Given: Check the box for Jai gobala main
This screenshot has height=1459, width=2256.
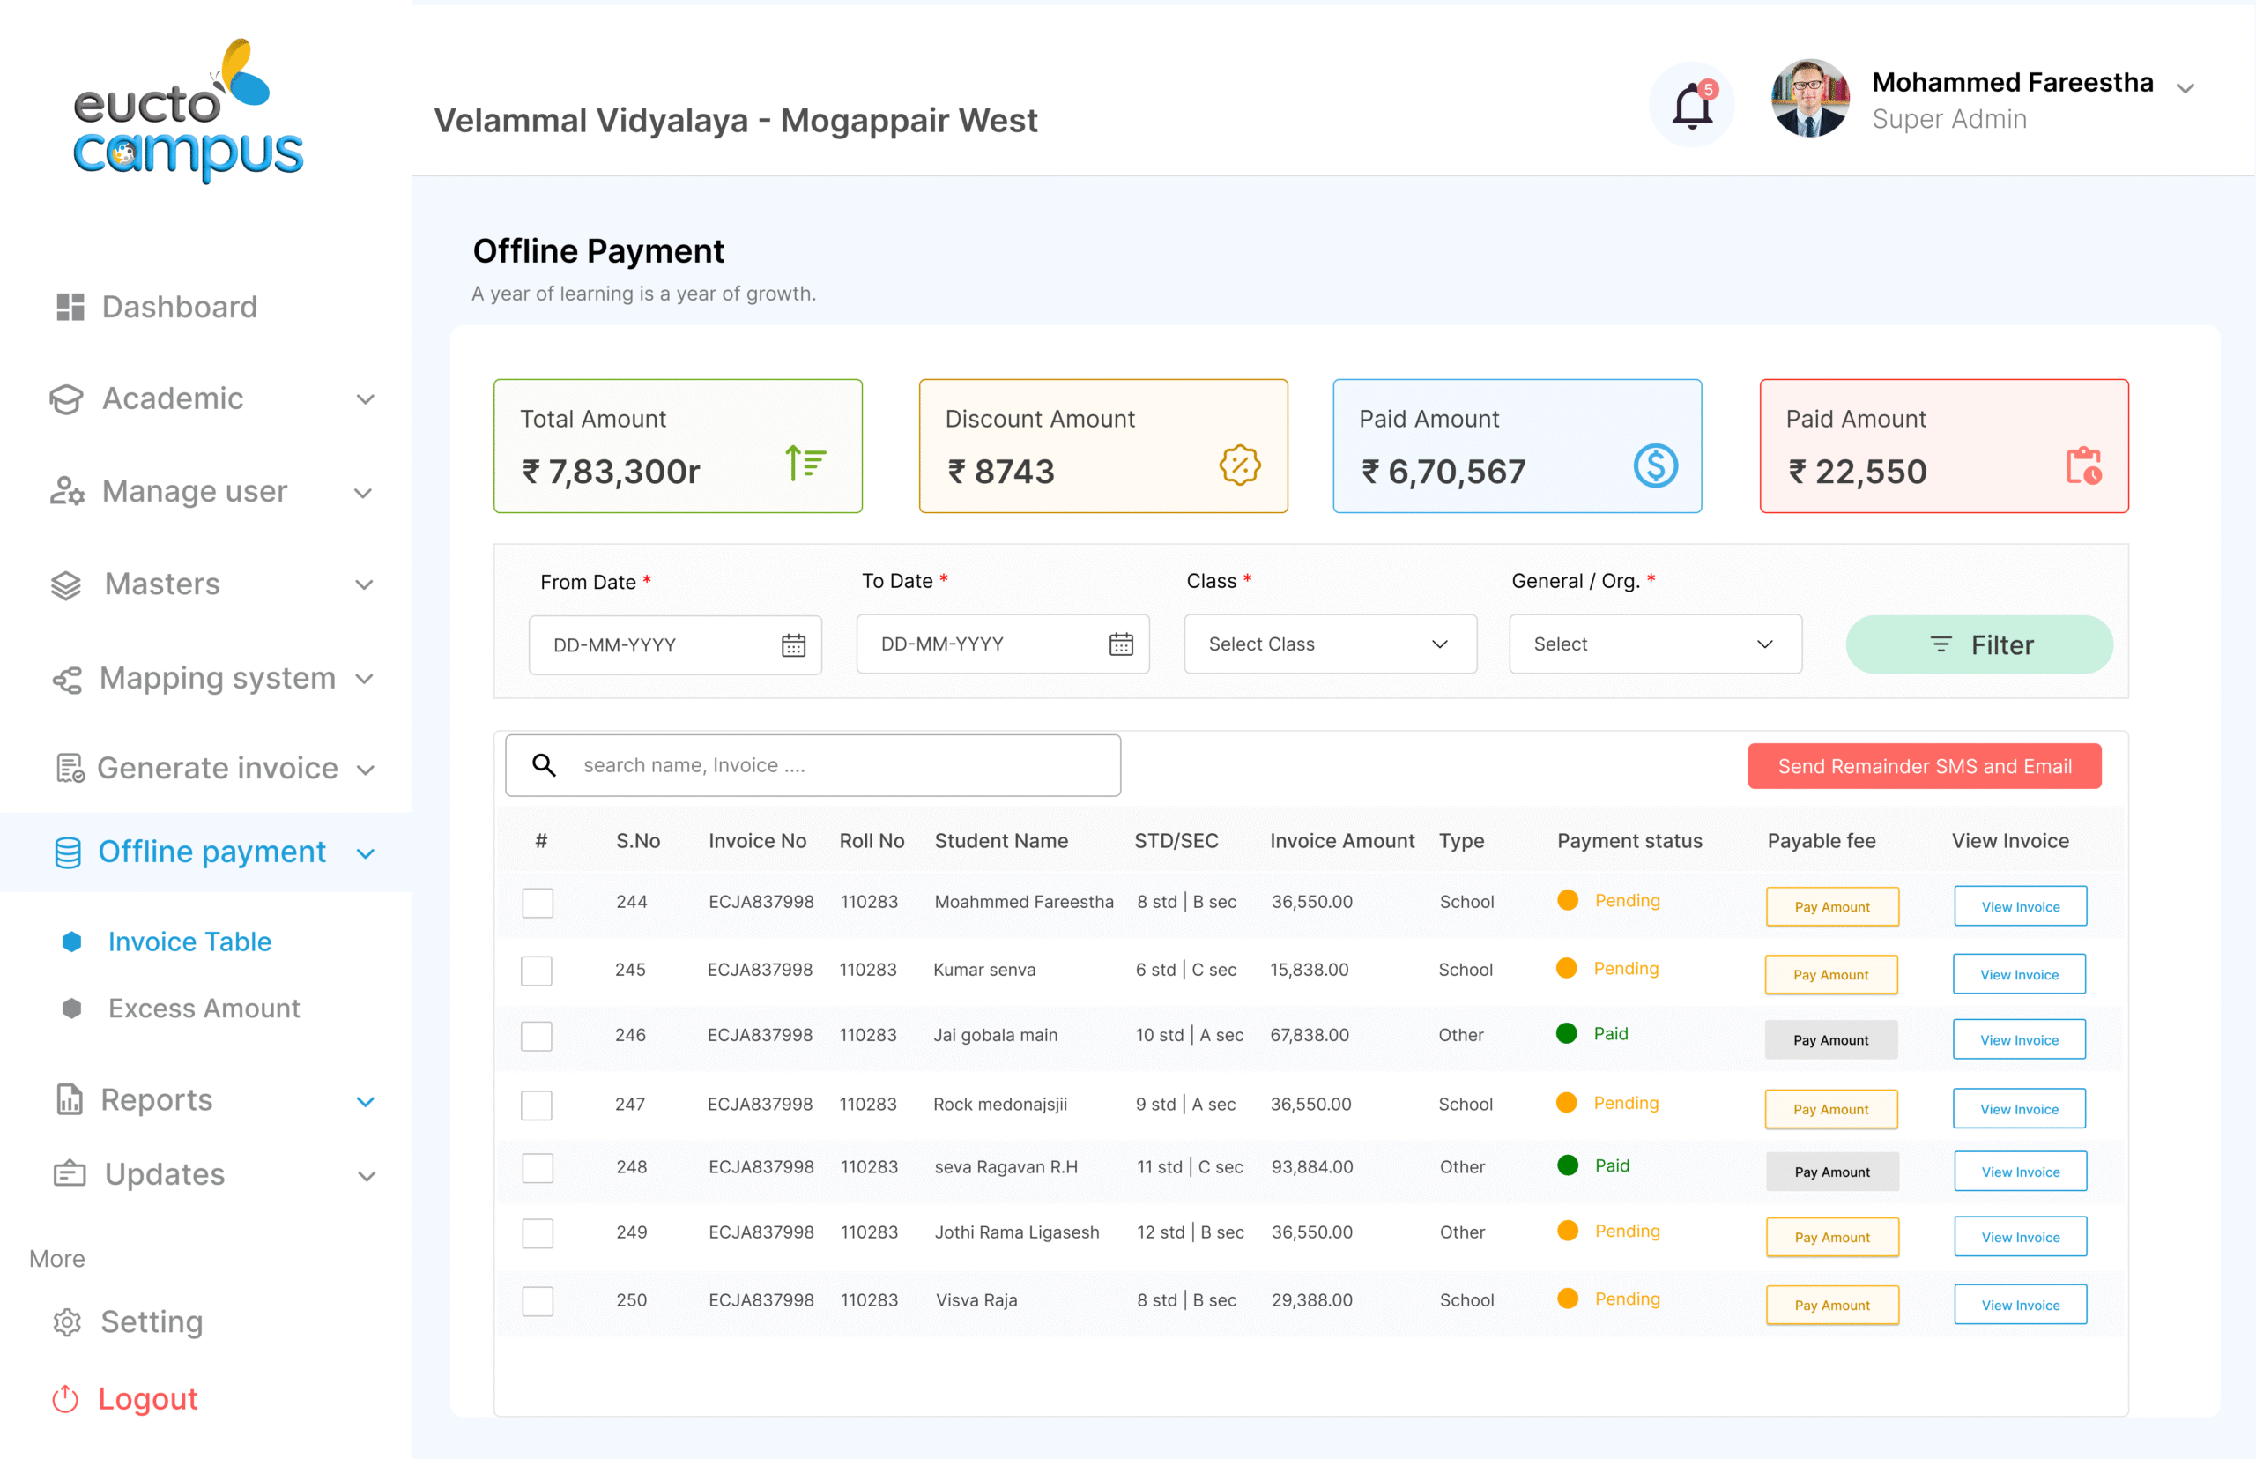Looking at the screenshot, I should coord(536,1036).
